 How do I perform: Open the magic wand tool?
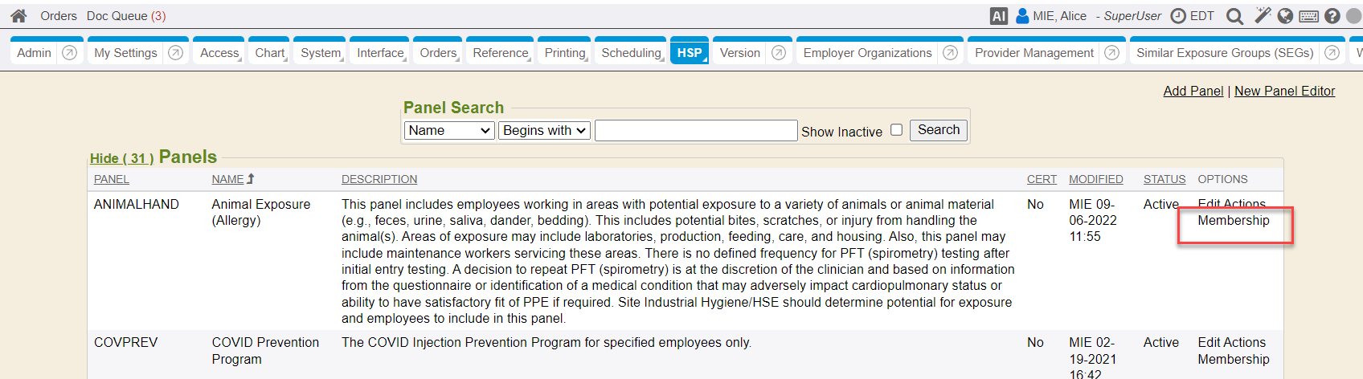point(1263,16)
